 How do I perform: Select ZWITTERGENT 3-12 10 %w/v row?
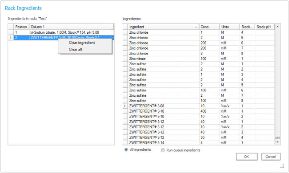199,127
